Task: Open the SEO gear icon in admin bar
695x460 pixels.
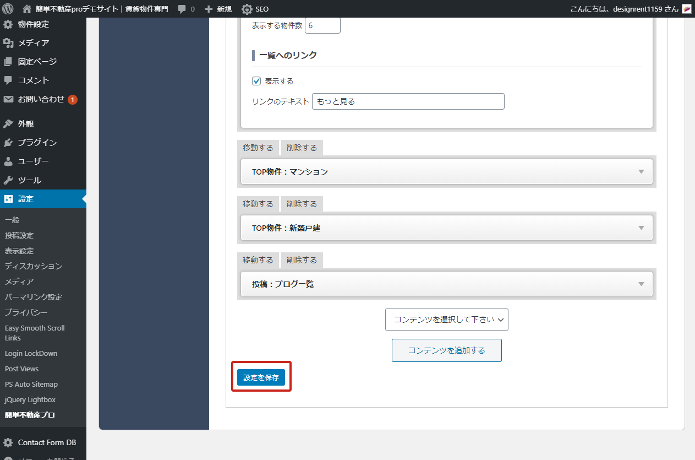Action: point(247,9)
